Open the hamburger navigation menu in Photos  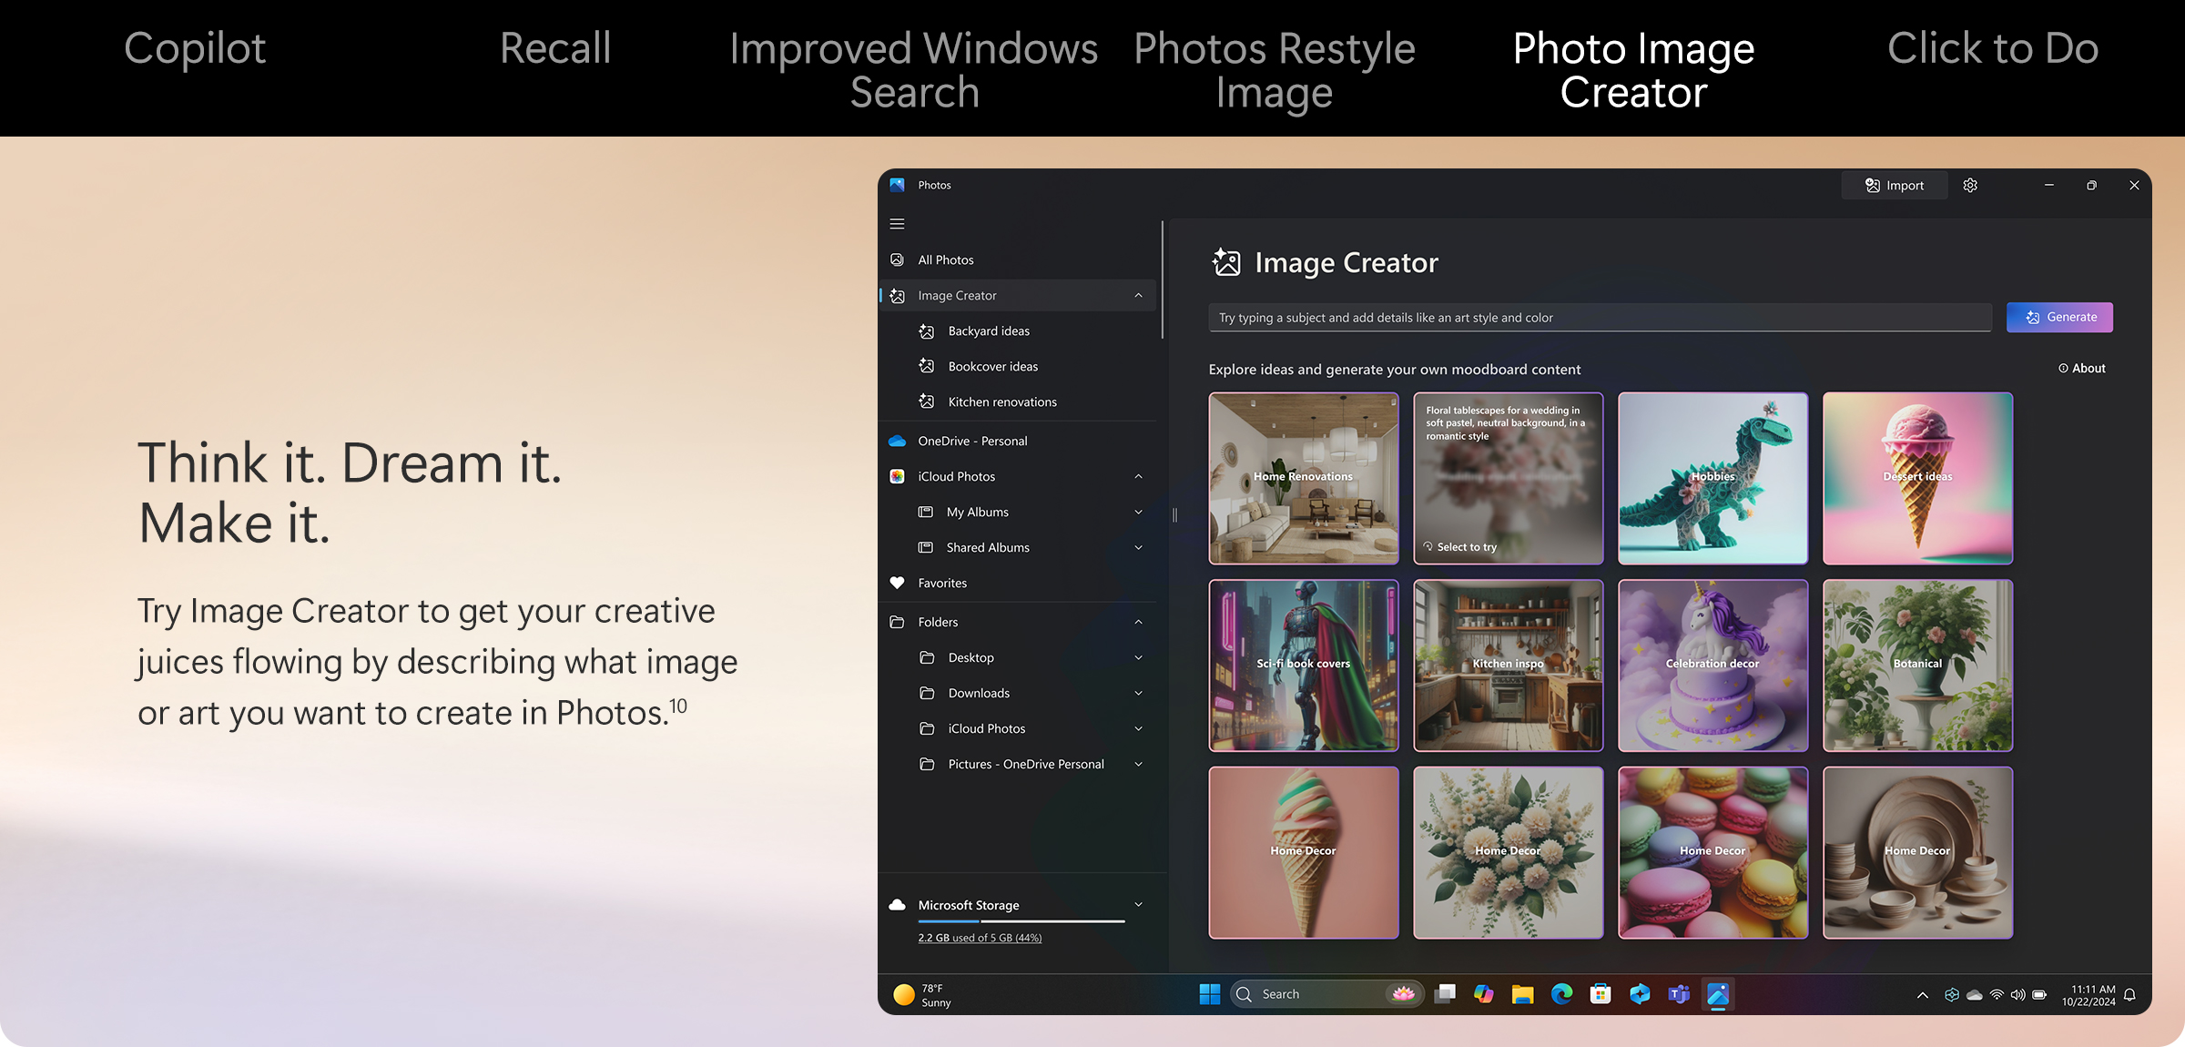coord(897,224)
